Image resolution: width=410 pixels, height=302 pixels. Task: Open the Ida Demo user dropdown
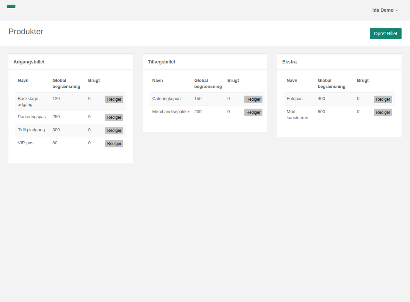(x=385, y=10)
